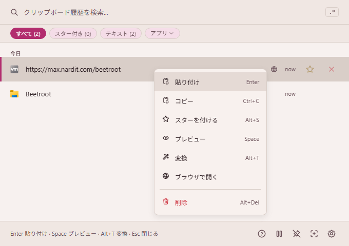Switch to the スター付き (0) filter
349x246 pixels.
click(x=73, y=33)
